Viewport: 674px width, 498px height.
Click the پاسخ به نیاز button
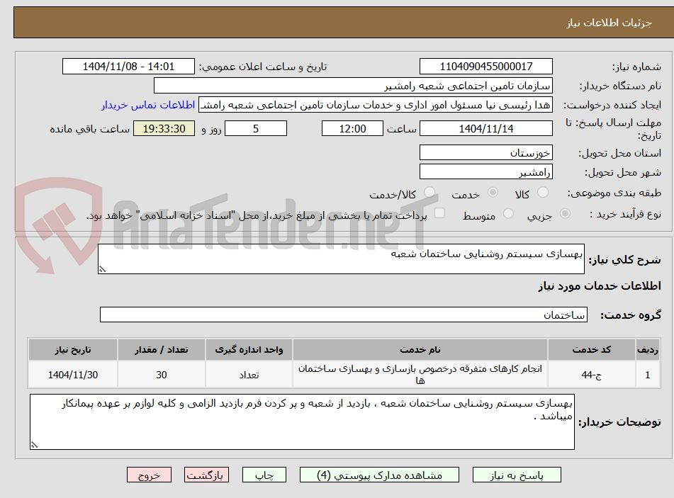[x=517, y=475]
